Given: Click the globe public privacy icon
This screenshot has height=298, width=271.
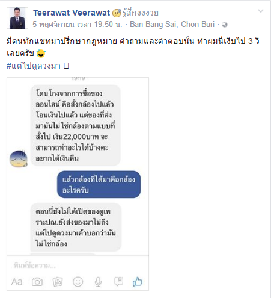Looking at the screenshot, I should [x=225, y=25].
